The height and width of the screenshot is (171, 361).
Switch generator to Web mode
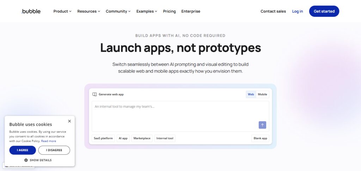[251, 94]
